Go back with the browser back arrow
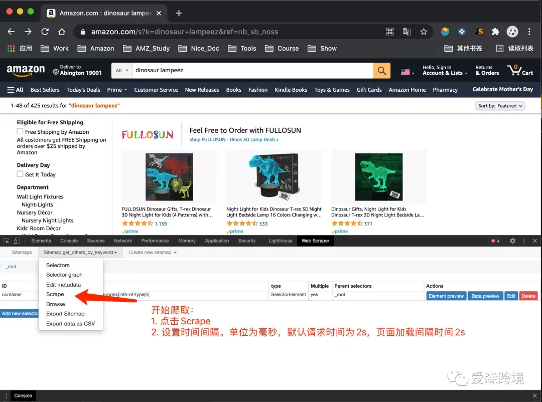 point(11,32)
